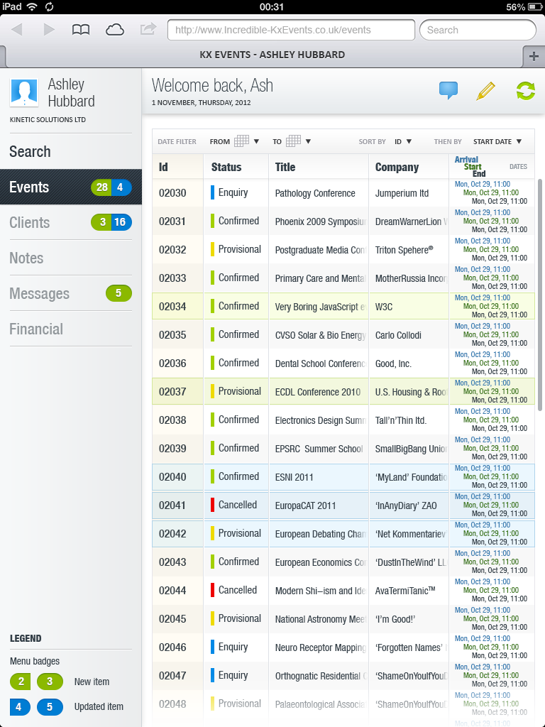Open the To date calendar picker

tap(294, 141)
